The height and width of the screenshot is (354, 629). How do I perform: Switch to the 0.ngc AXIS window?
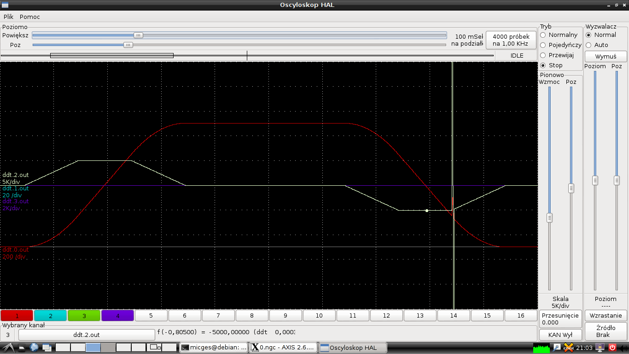pos(284,348)
